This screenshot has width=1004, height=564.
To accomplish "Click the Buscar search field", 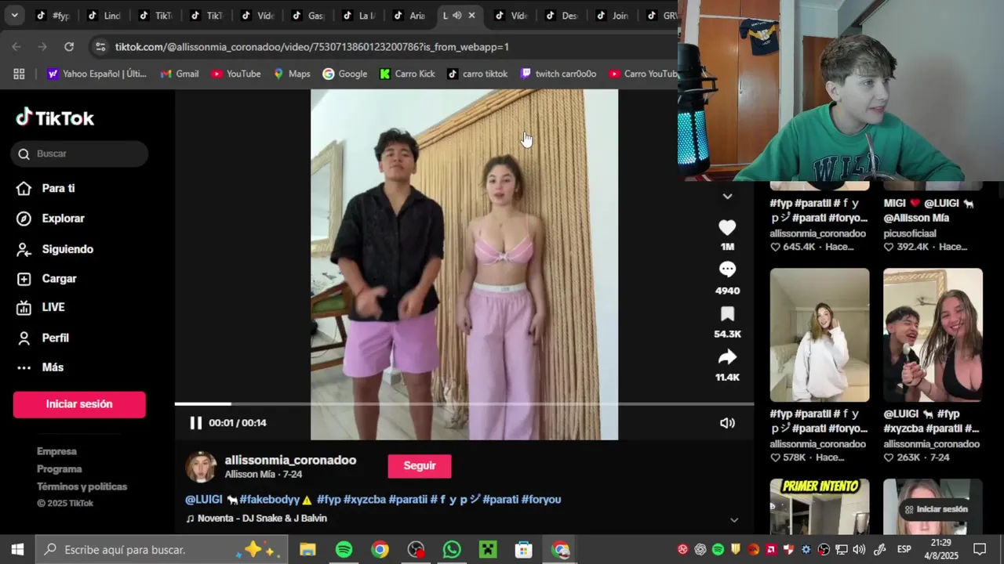I will (79, 154).
